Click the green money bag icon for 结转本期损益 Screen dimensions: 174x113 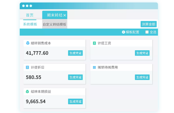(27, 92)
